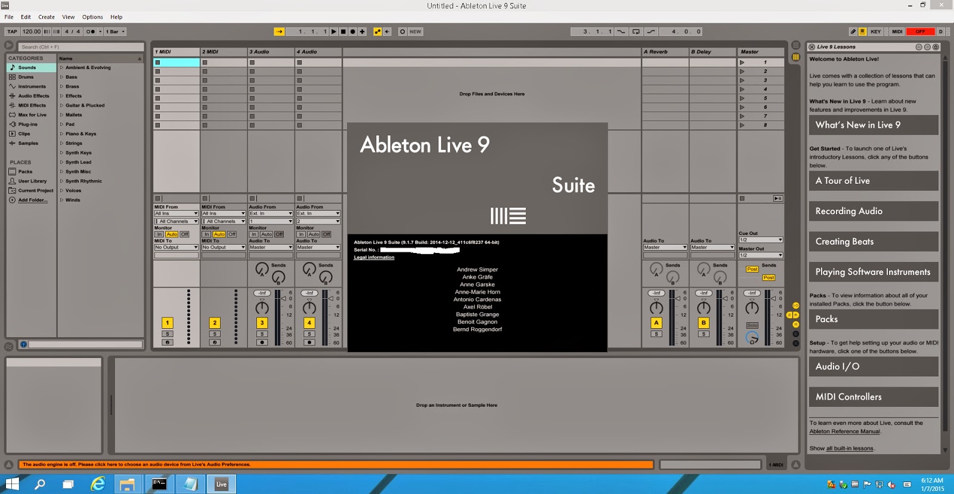Screen dimensions: 954x494
Task: Toggle the Metronome button
Action: [x=91, y=32]
